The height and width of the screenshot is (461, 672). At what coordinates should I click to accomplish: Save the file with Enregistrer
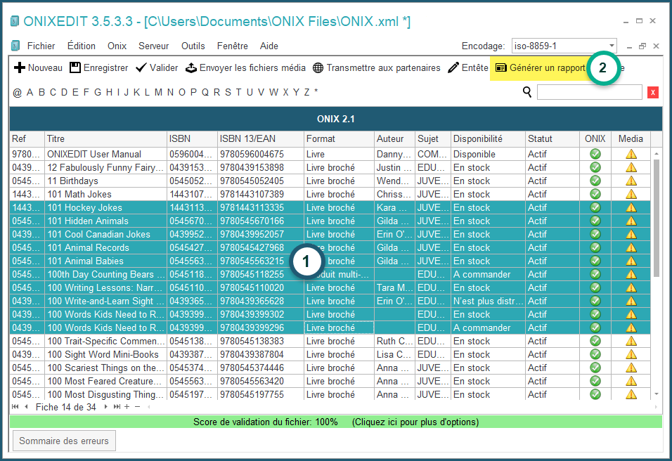click(99, 67)
